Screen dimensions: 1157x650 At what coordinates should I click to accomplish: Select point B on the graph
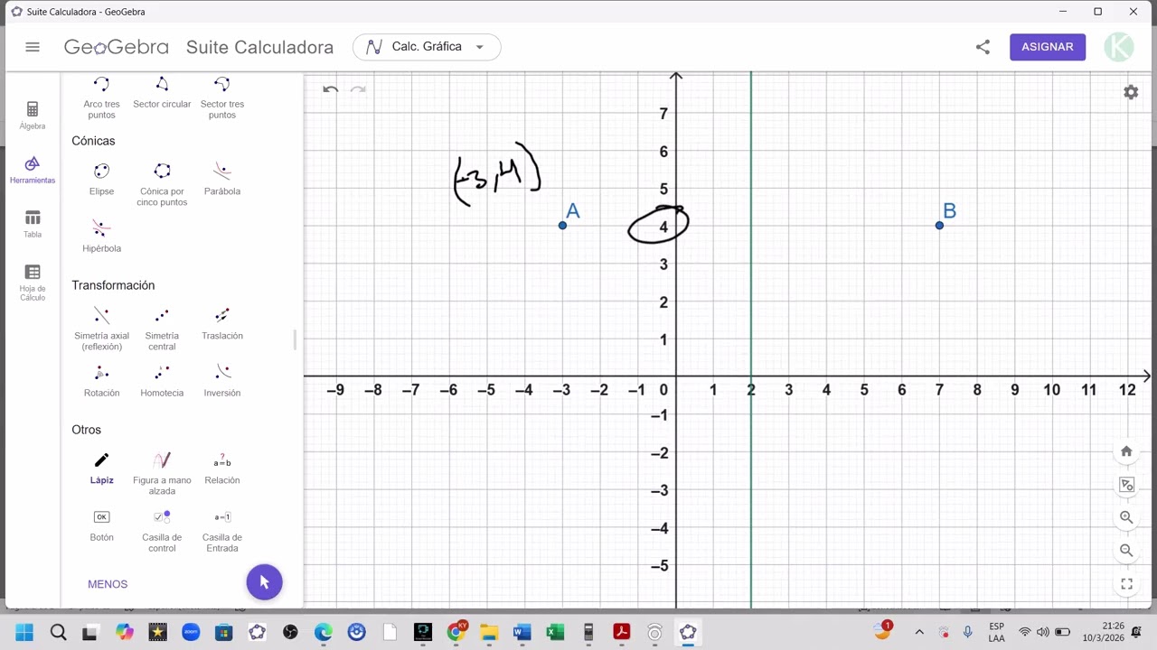click(939, 225)
